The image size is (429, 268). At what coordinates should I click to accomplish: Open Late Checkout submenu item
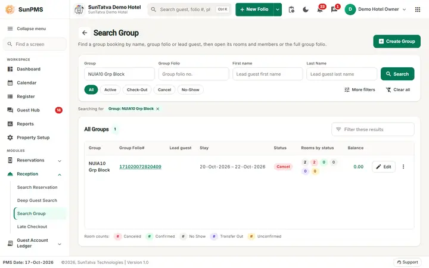point(32,226)
